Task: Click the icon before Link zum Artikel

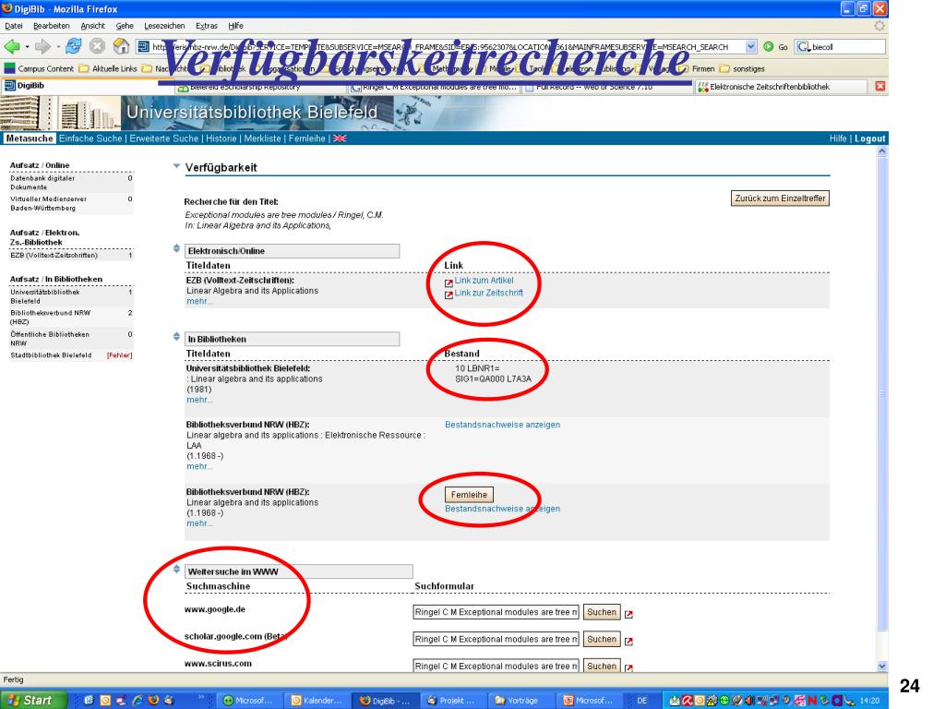Action: [449, 282]
